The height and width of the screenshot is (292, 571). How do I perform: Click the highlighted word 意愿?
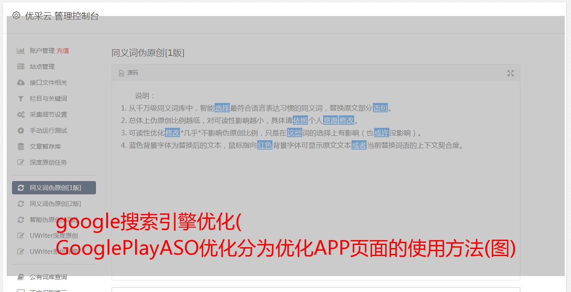click(x=331, y=120)
